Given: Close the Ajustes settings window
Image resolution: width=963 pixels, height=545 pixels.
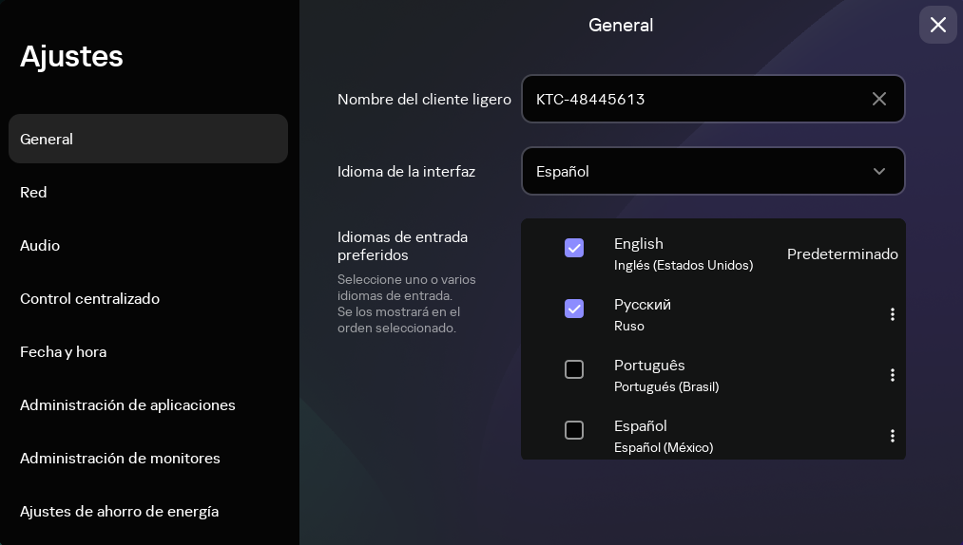Looking at the screenshot, I should click(x=937, y=25).
